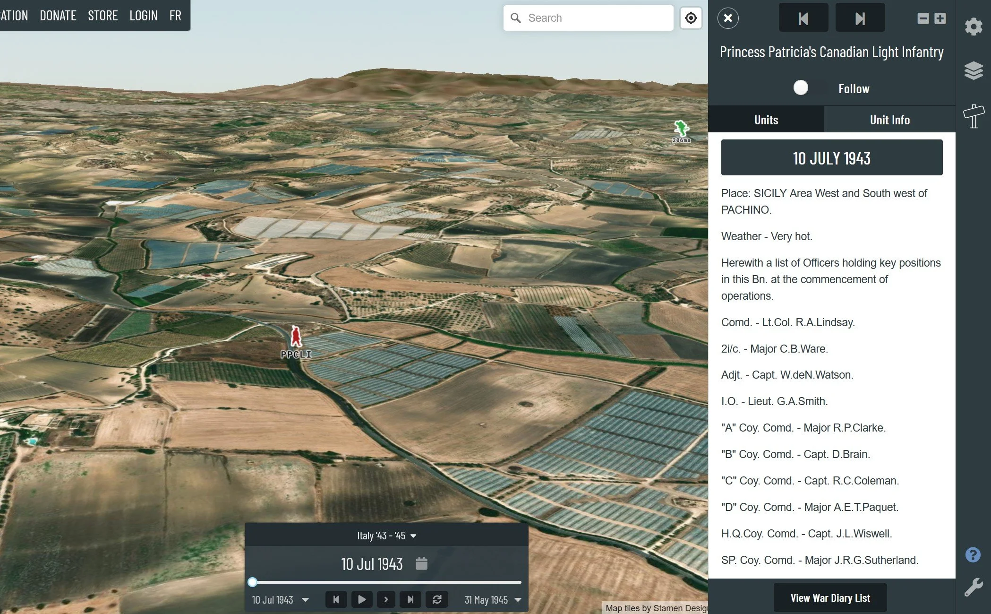Click the wrench tools icon
This screenshot has width=991, height=614.
point(973,588)
